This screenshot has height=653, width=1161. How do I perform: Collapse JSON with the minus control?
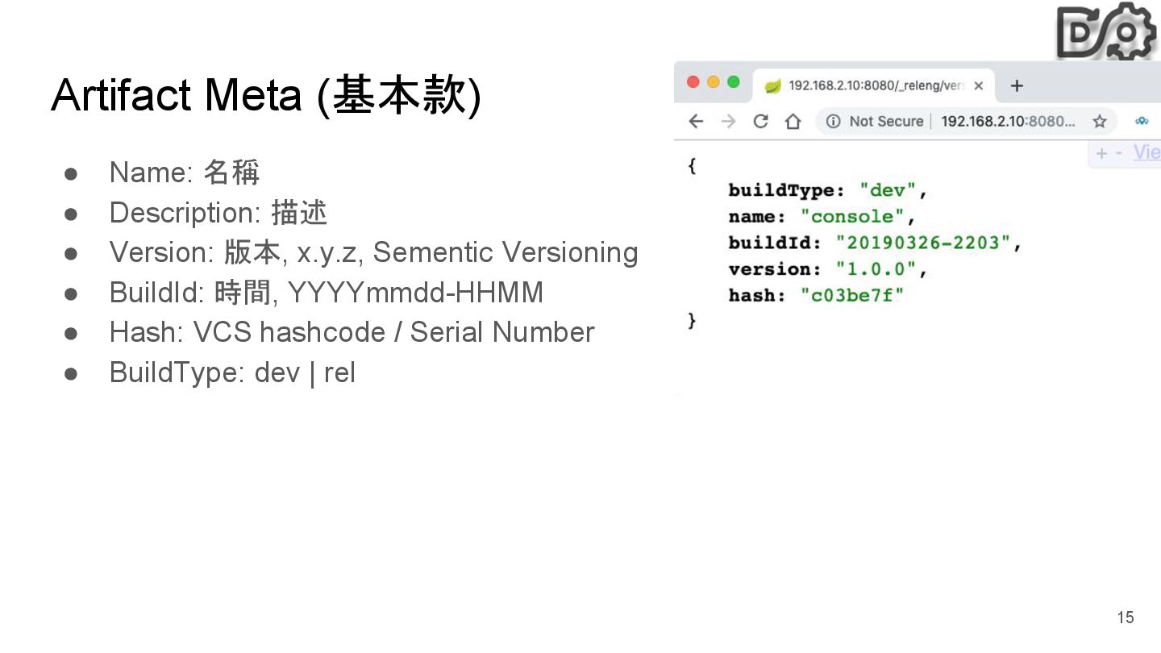[x=1119, y=153]
